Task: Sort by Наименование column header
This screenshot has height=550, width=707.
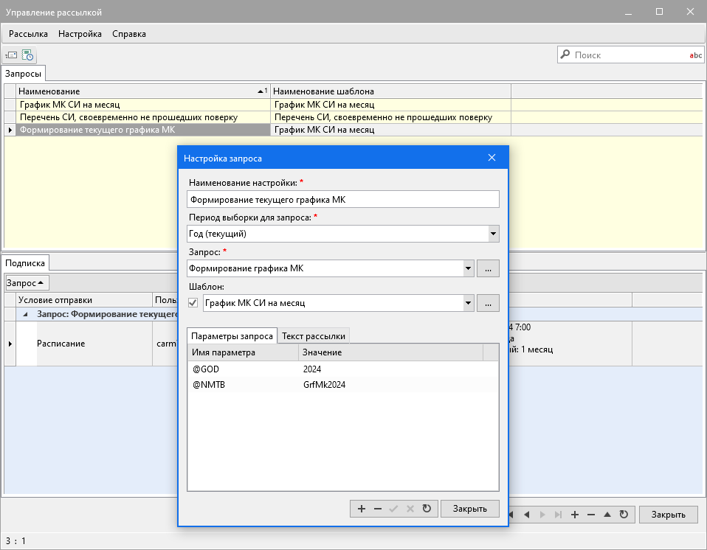Action: [142, 91]
